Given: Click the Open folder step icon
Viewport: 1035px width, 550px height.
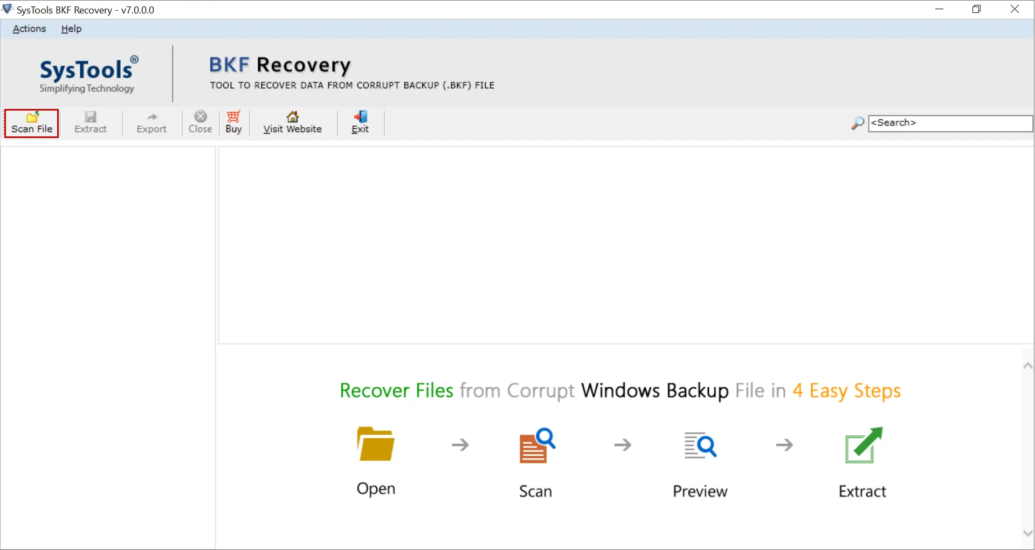Looking at the screenshot, I should coord(376,444).
